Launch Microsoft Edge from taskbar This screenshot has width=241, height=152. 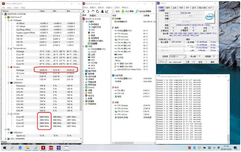pyautogui.click(x=20, y=148)
